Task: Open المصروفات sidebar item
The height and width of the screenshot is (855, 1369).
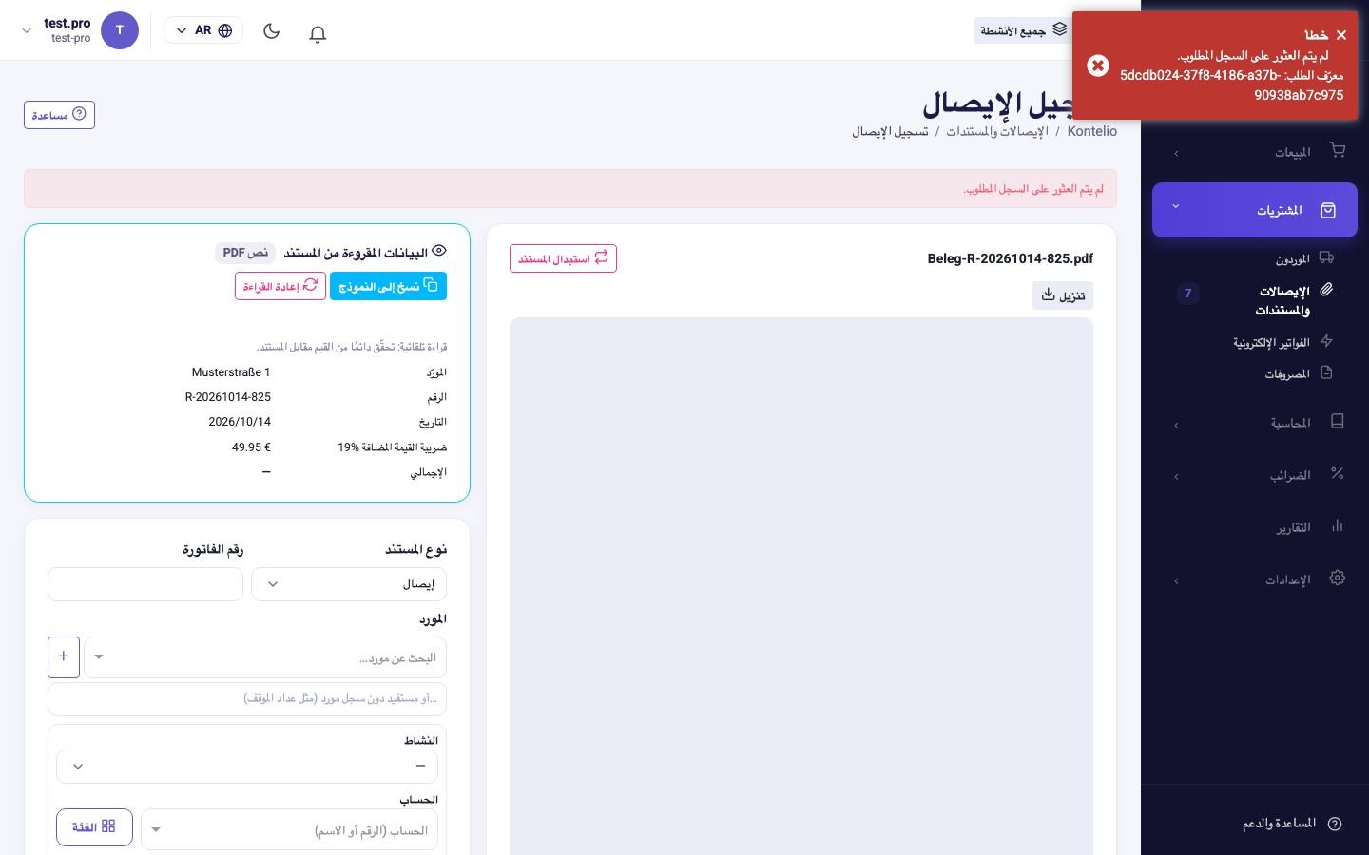Action: [x=1287, y=374]
